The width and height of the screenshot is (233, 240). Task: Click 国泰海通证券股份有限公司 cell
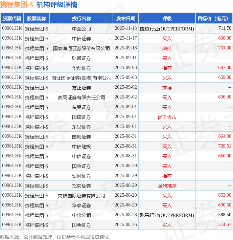click(x=81, y=48)
